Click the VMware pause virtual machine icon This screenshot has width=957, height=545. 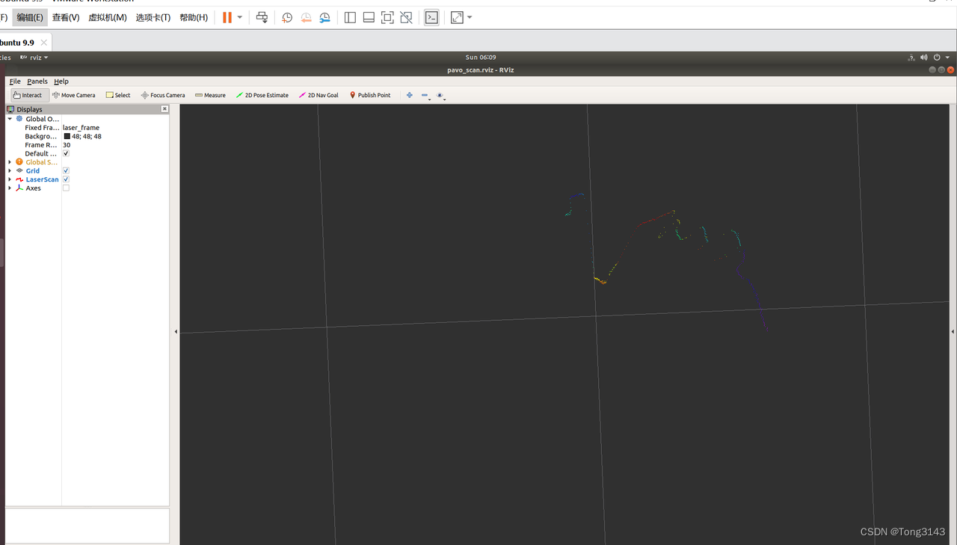[x=227, y=17]
